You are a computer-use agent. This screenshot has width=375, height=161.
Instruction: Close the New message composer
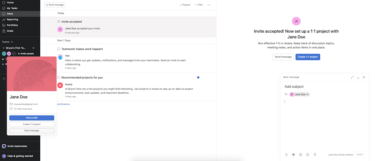point(364,77)
